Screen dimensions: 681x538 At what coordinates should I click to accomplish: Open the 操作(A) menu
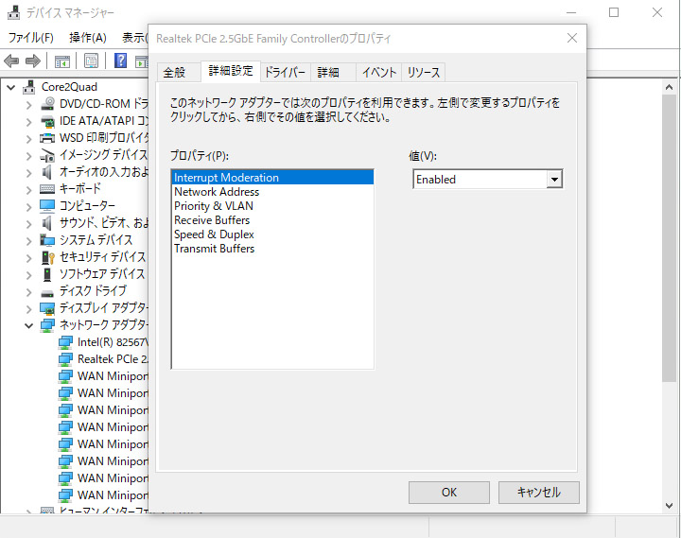(88, 38)
